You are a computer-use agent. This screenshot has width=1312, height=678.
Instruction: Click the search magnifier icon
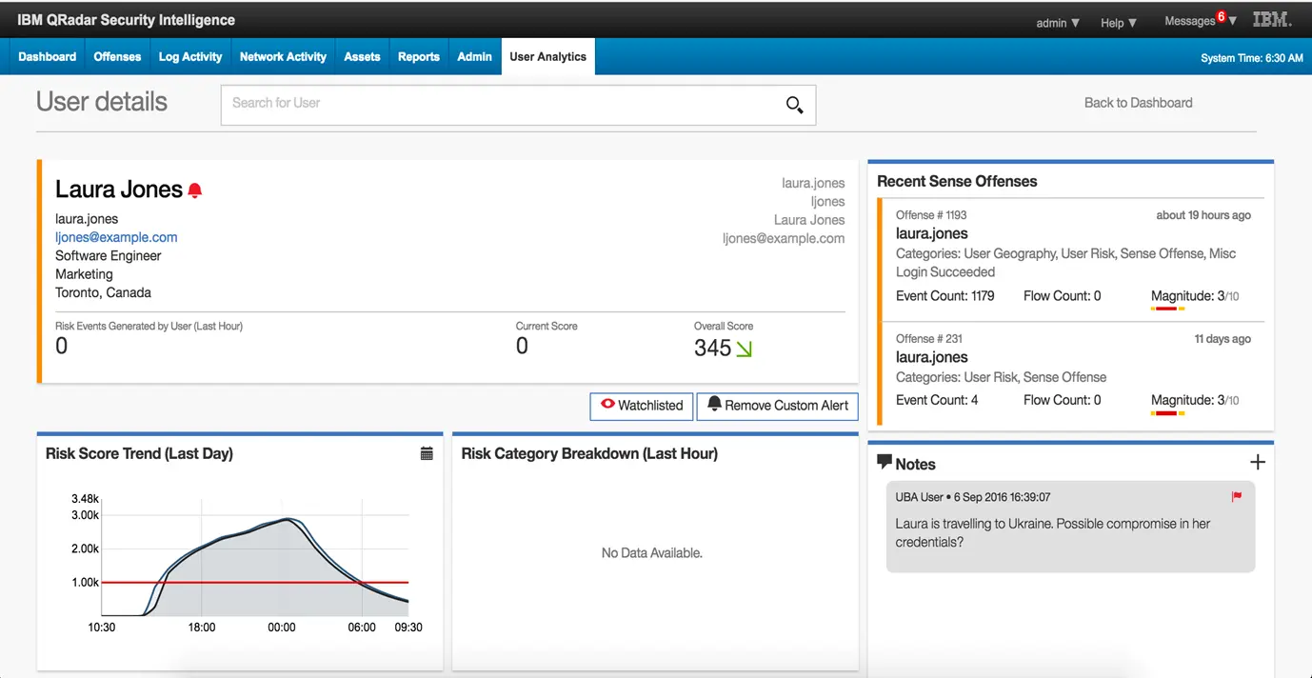794,105
